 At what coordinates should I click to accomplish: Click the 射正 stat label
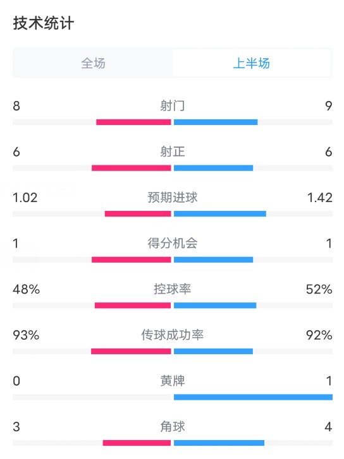point(173,152)
